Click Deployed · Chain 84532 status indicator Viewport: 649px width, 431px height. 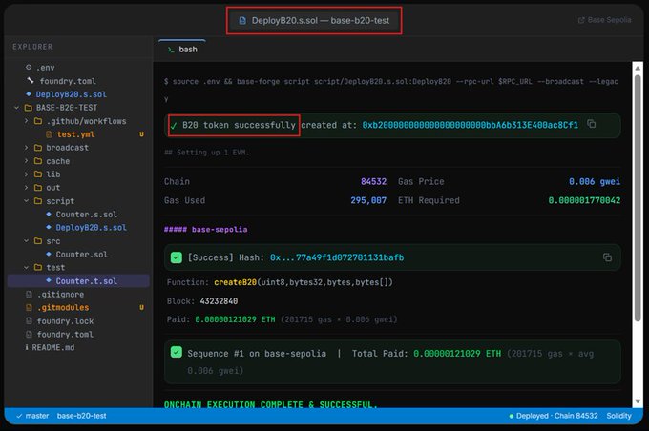554,416
